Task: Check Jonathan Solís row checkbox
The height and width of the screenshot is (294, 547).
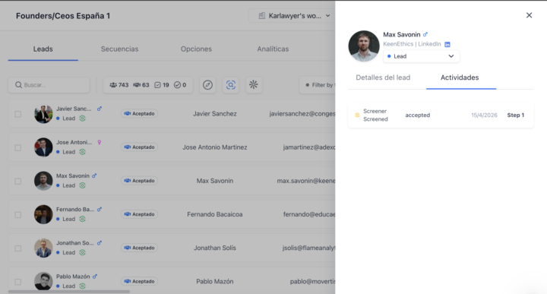Action: [x=17, y=248]
